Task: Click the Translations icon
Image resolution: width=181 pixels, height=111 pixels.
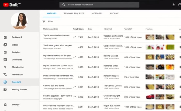Action: click(5, 74)
